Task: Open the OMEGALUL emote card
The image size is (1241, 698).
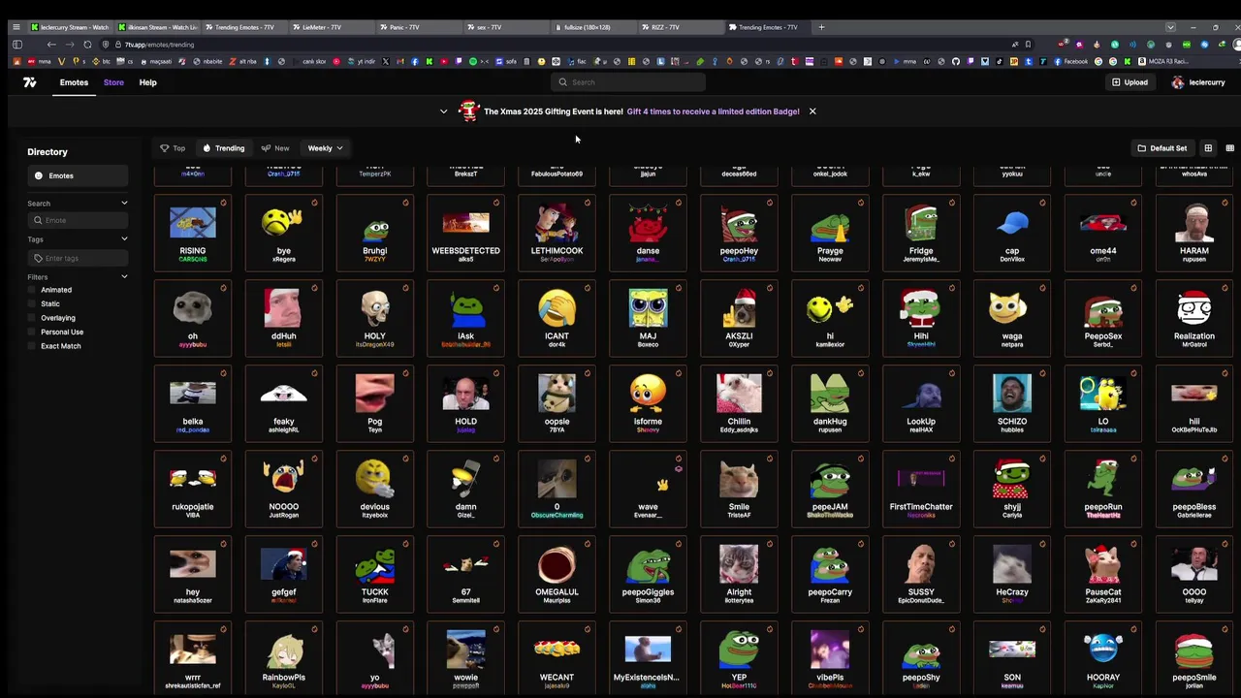Action: [557, 573]
